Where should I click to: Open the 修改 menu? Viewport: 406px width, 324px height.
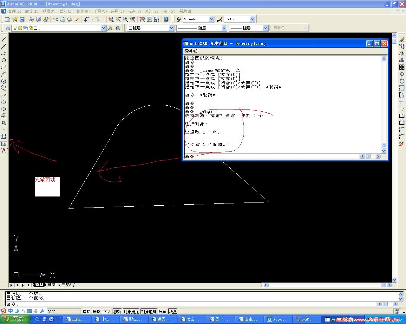point(152,11)
